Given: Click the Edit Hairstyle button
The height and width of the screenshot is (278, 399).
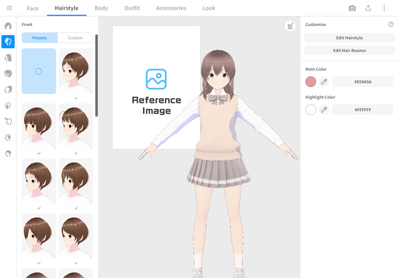Looking at the screenshot, I should pos(349,38).
